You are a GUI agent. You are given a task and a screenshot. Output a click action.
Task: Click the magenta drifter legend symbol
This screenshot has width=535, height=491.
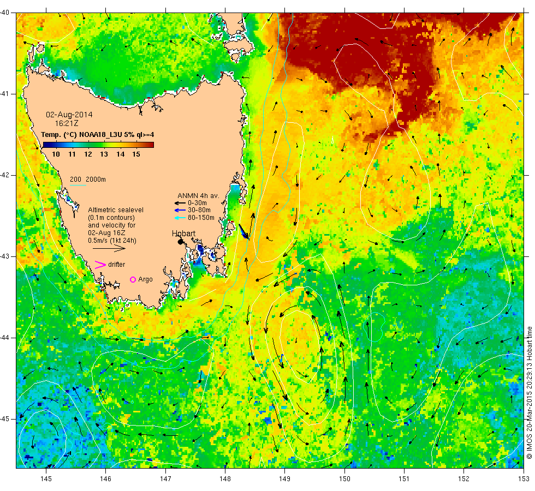coord(100,265)
